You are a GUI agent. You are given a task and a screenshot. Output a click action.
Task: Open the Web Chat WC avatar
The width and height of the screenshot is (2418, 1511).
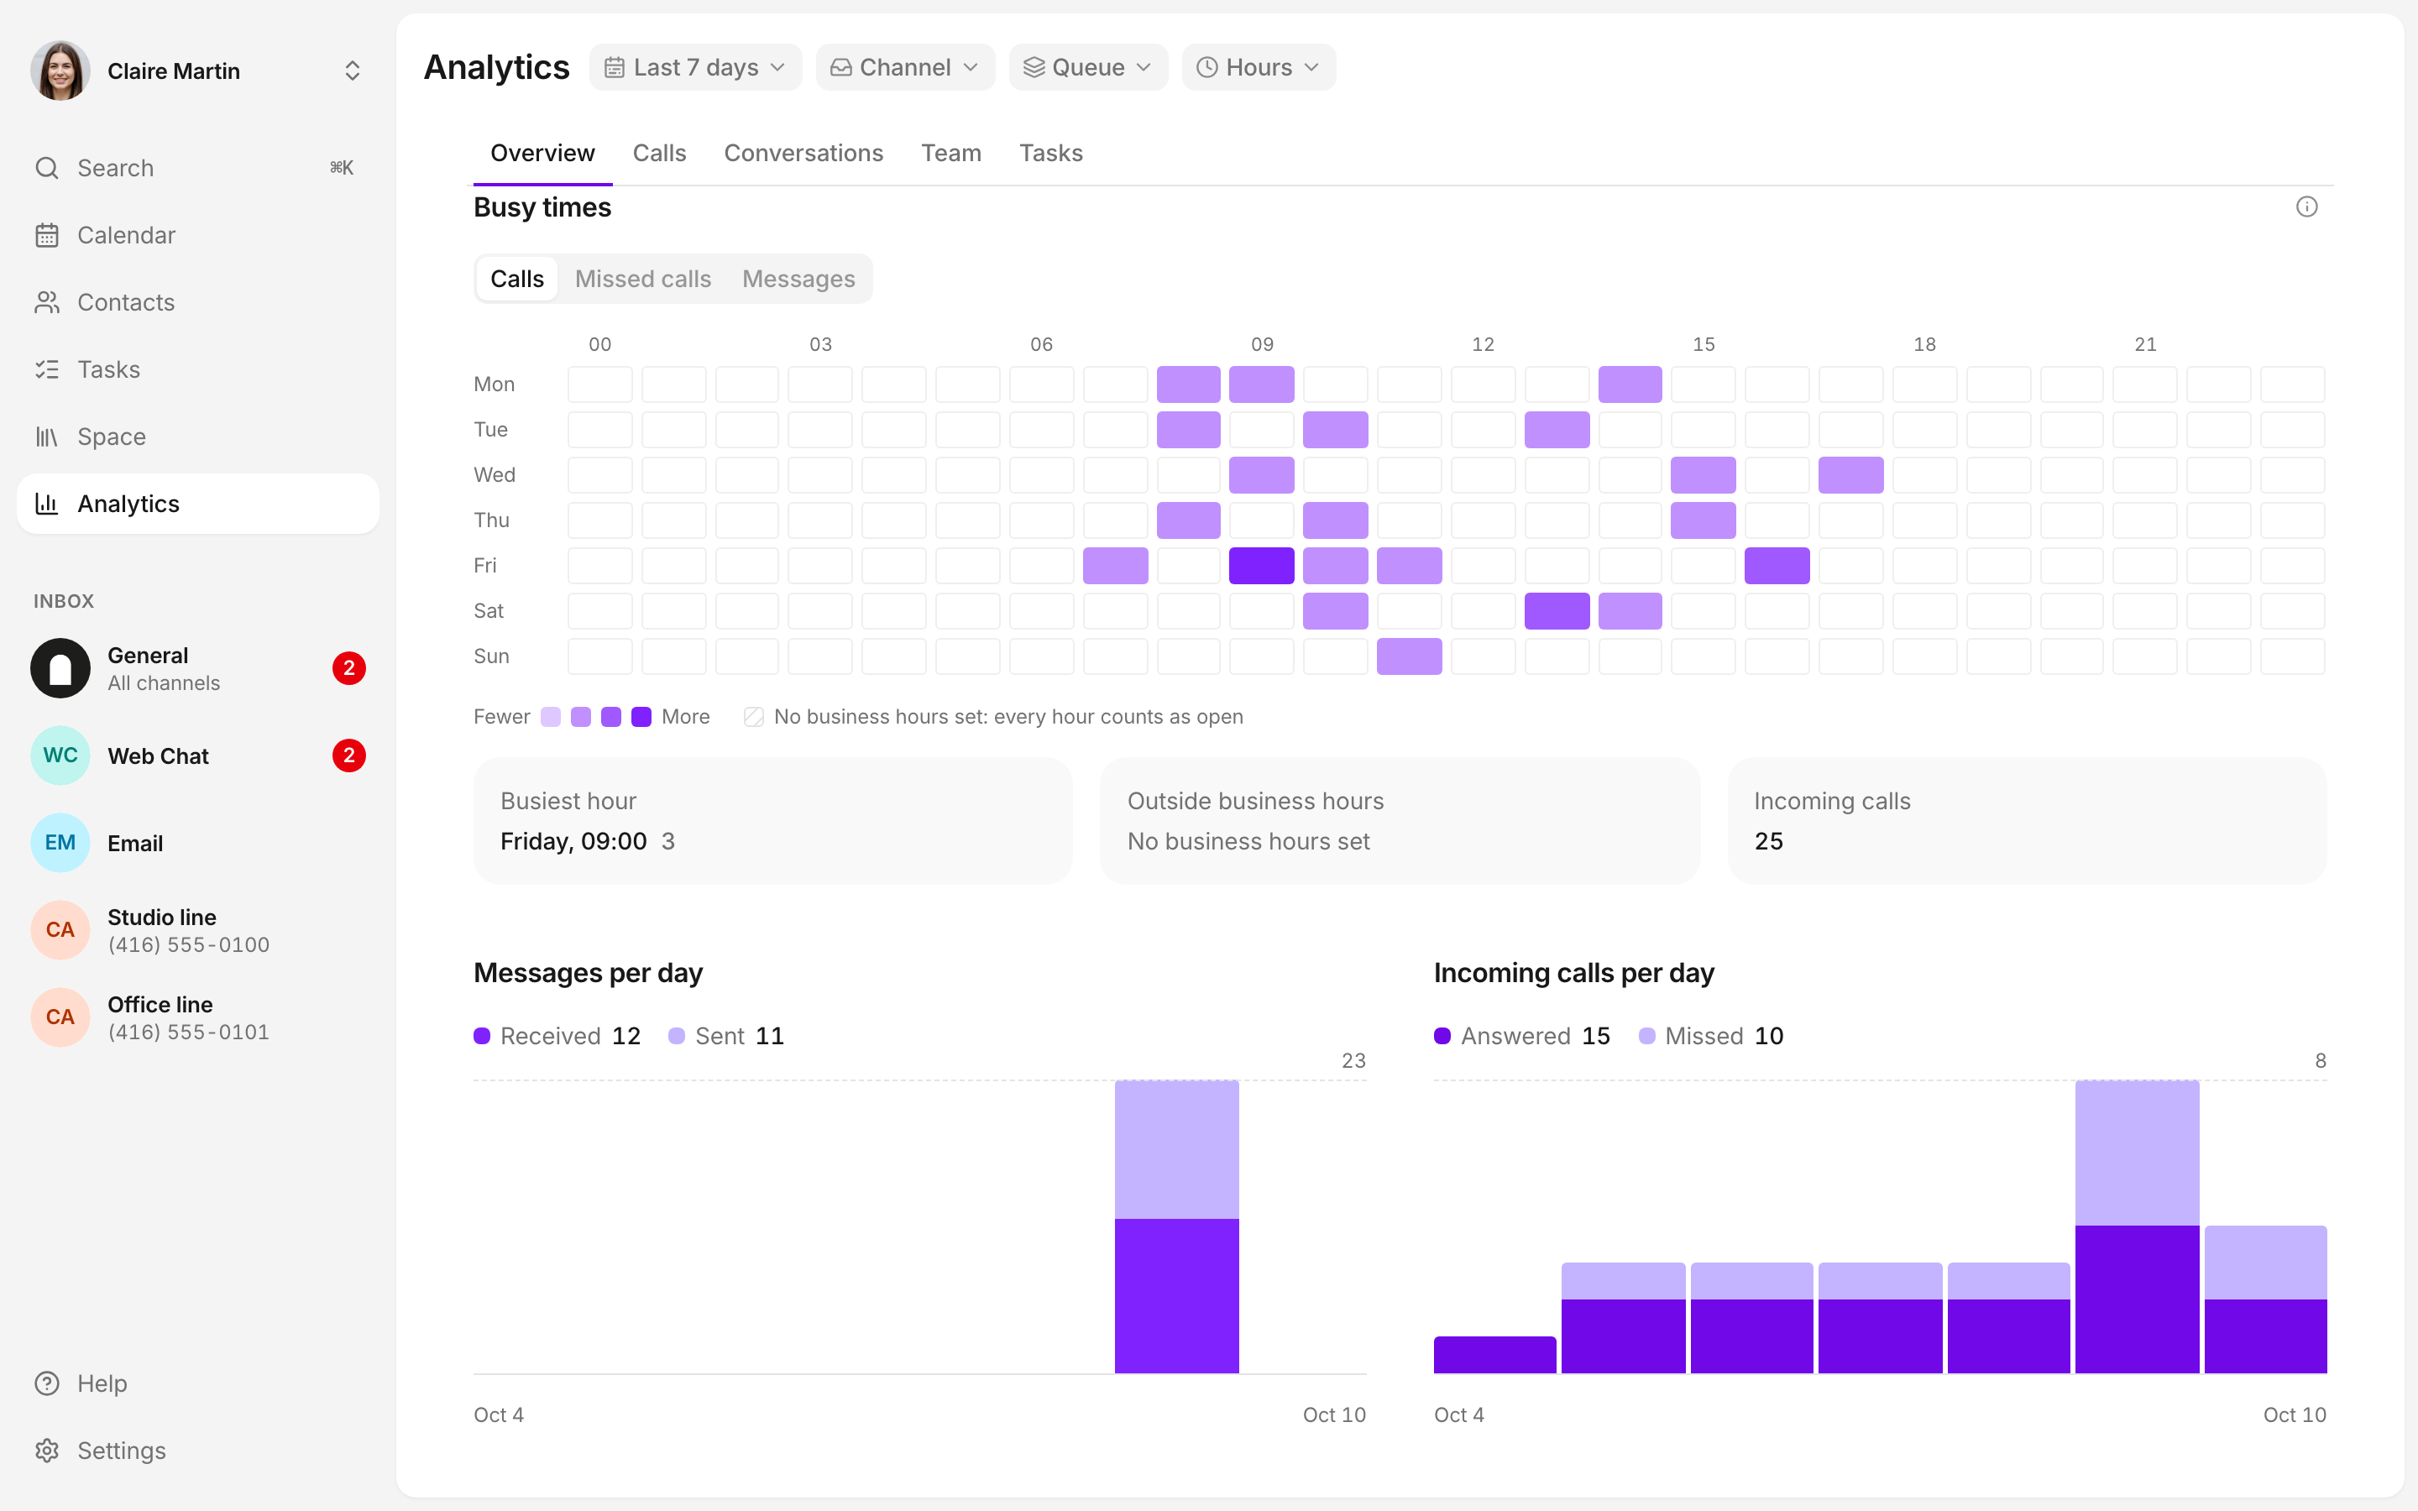(x=60, y=755)
